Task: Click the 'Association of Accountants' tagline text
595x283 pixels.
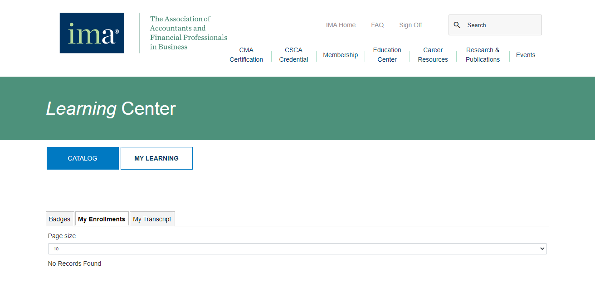Action: (189, 33)
